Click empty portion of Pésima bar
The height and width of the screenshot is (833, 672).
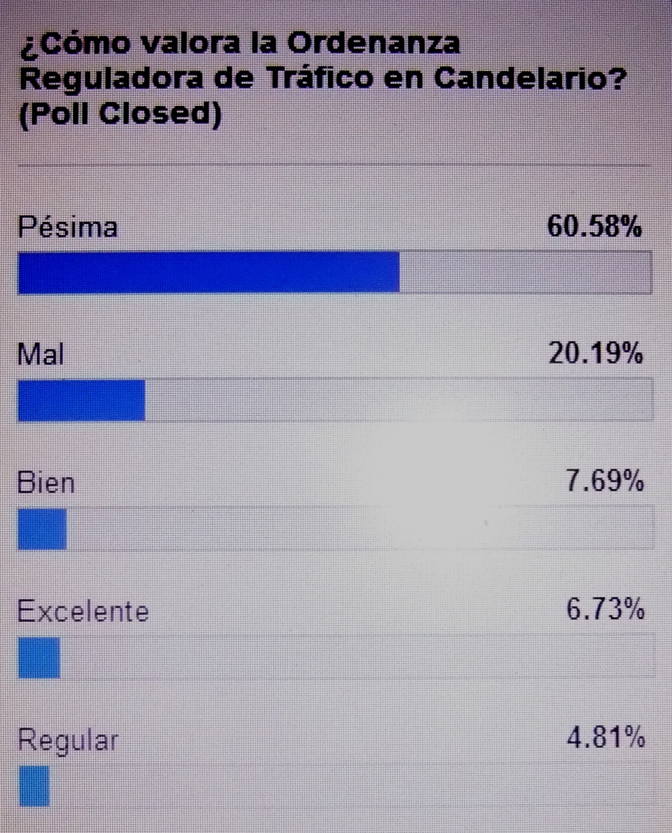pos(525,272)
